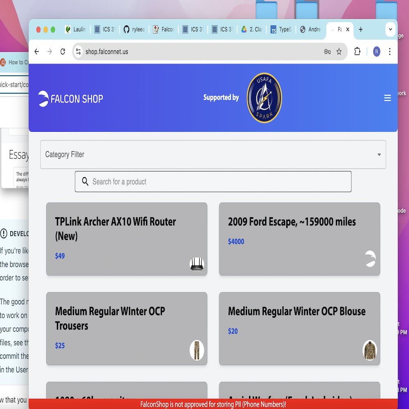Switch to the Google Drive 2. Cla tab
The height and width of the screenshot is (409, 409).
point(252,29)
